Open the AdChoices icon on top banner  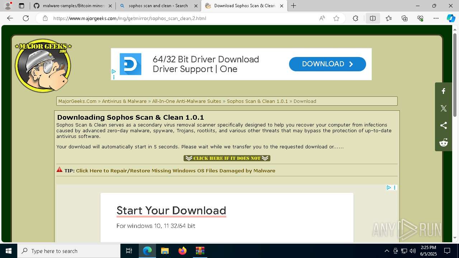tap(114, 71)
